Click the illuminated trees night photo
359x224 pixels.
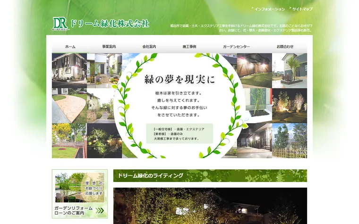tap(290, 106)
